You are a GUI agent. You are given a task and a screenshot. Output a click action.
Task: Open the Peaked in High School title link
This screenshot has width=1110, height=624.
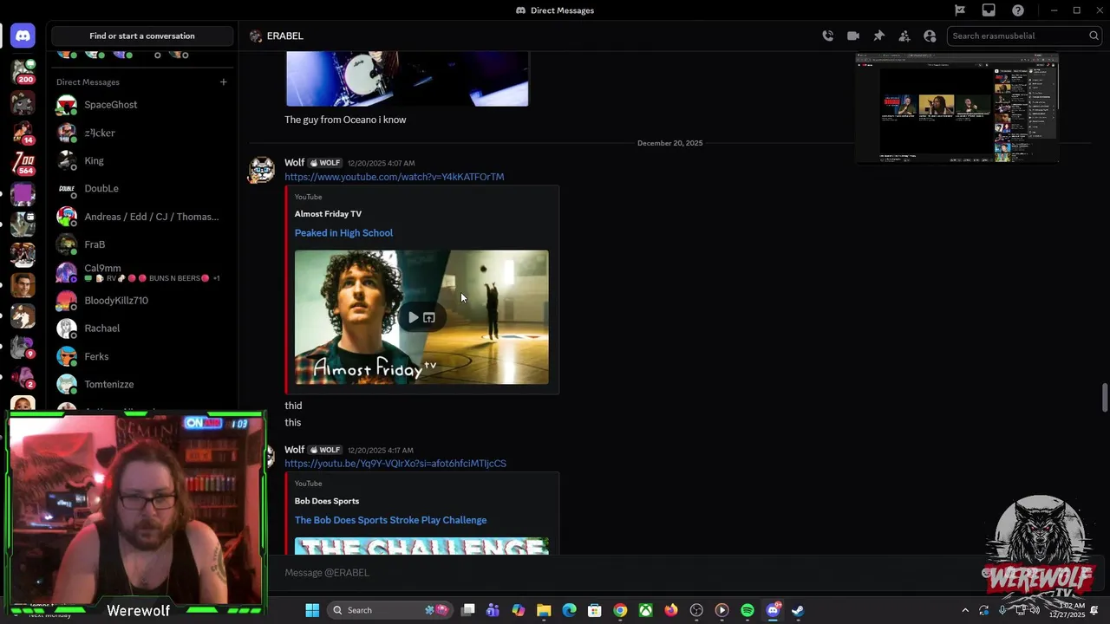point(343,233)
